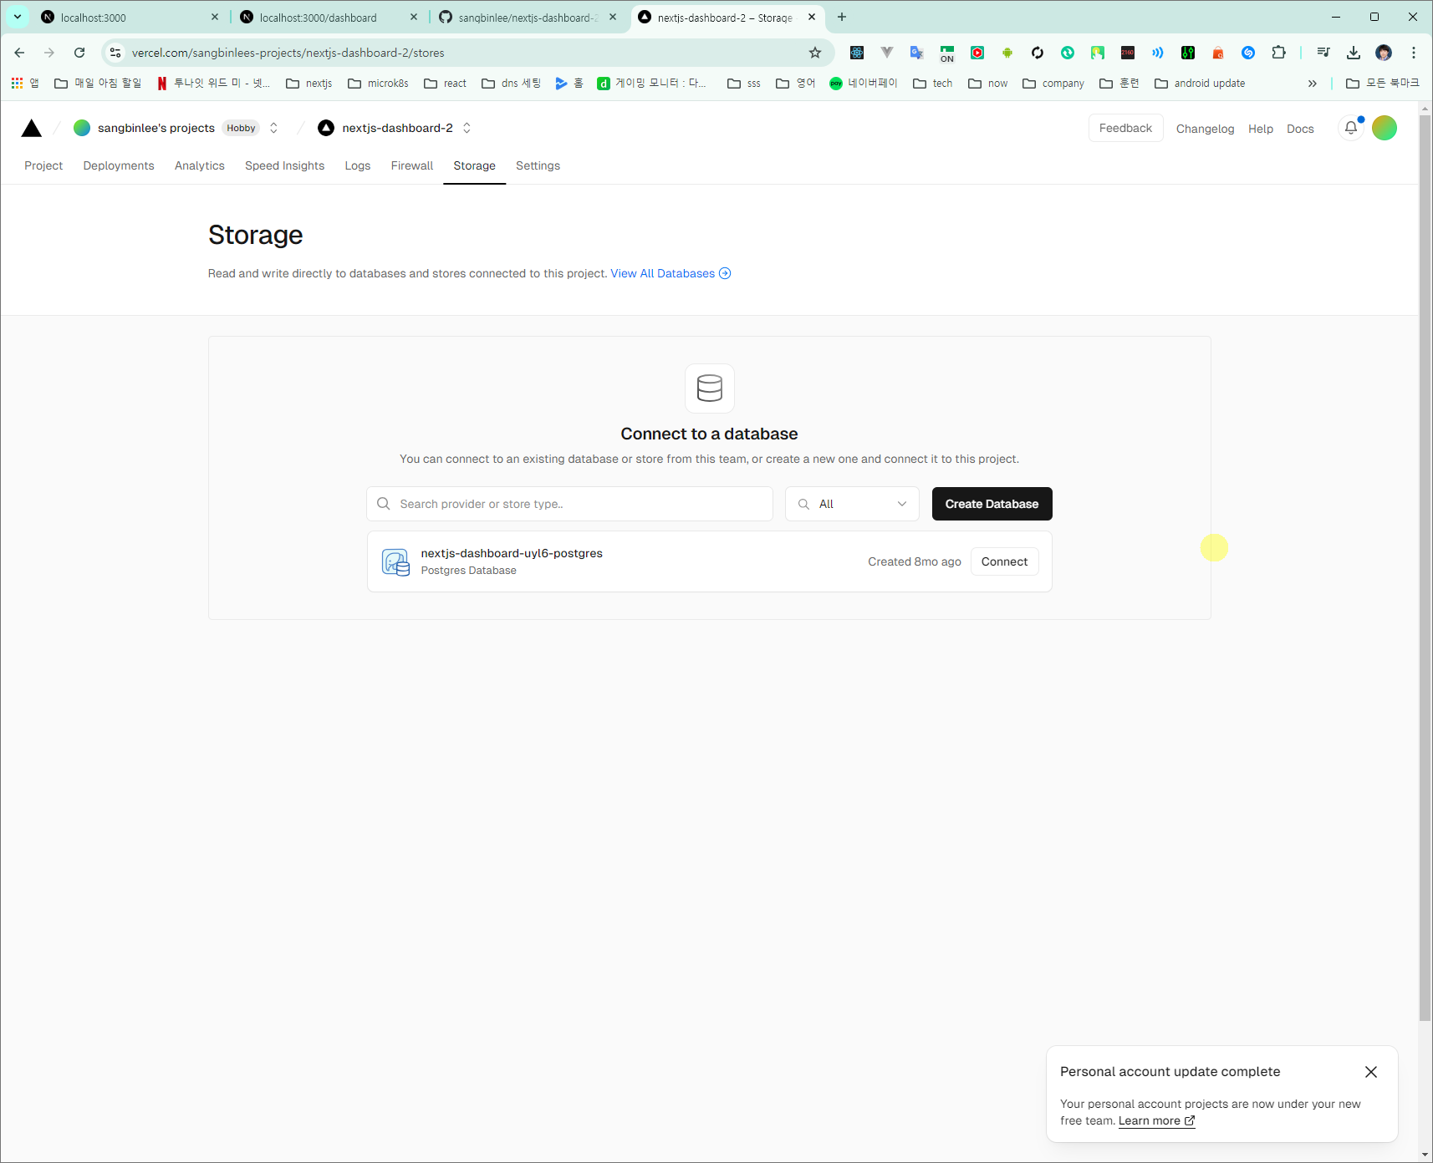1433x1163 pixels.
Task: Open the Settings tab
Action: (538, 165)
